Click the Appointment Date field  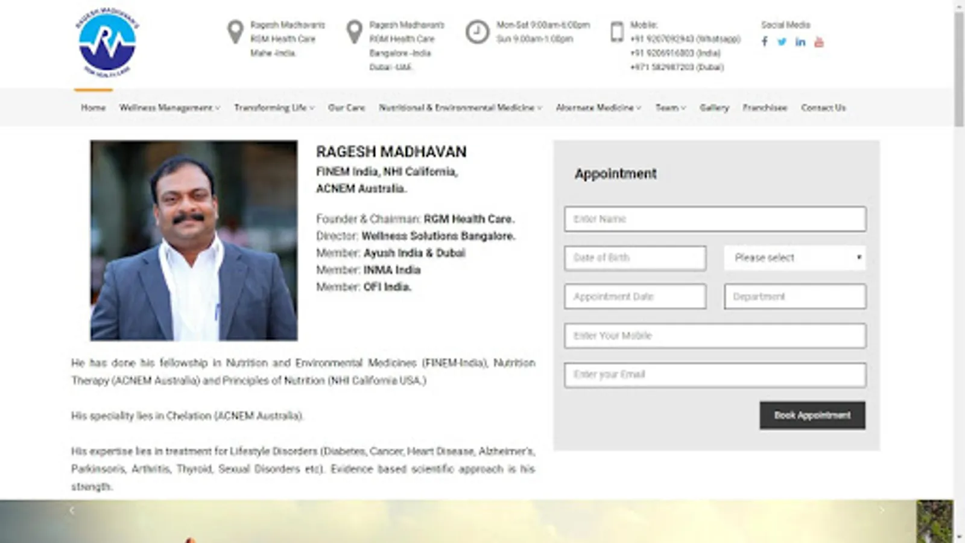click(x=635, y=296)
